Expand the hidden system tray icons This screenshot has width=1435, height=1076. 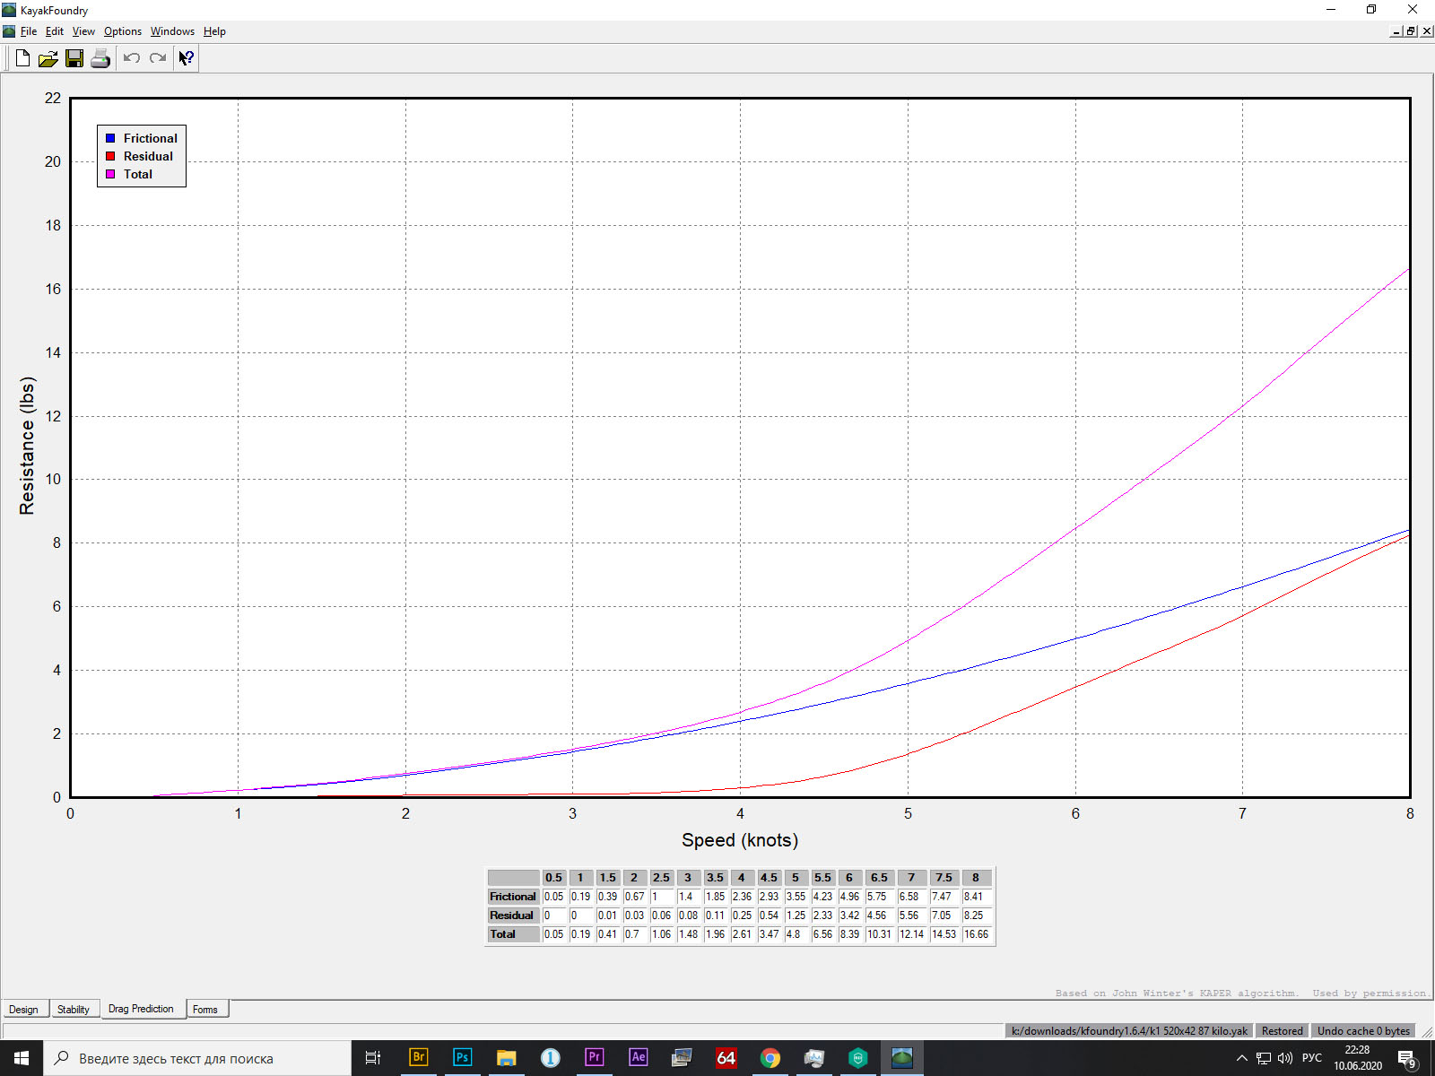click(1241, 1058)
